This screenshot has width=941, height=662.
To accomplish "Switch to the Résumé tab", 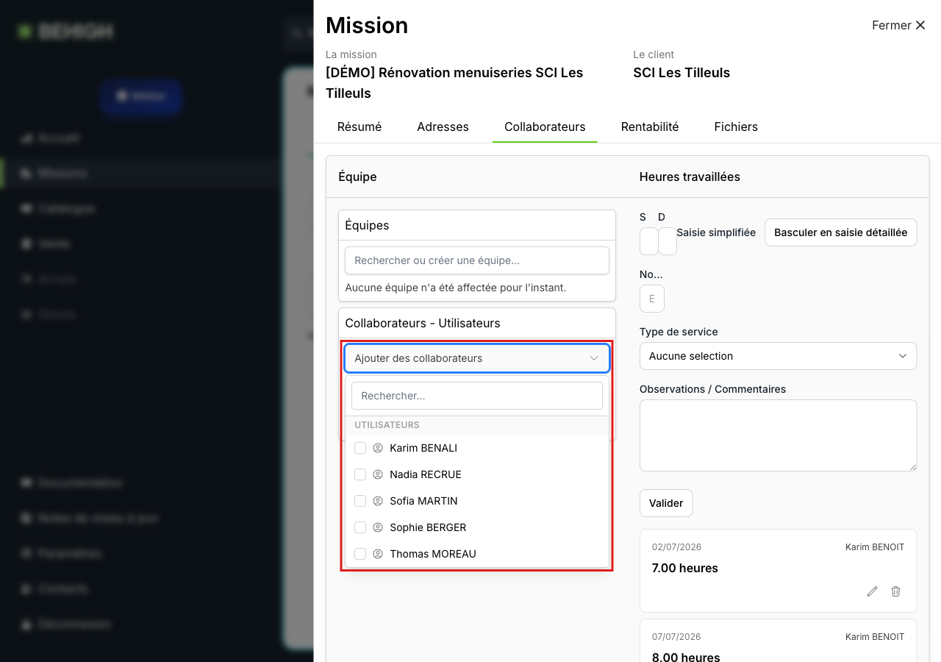I will point(359,127).
